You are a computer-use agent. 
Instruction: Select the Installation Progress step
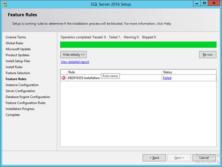pos(20,109)
